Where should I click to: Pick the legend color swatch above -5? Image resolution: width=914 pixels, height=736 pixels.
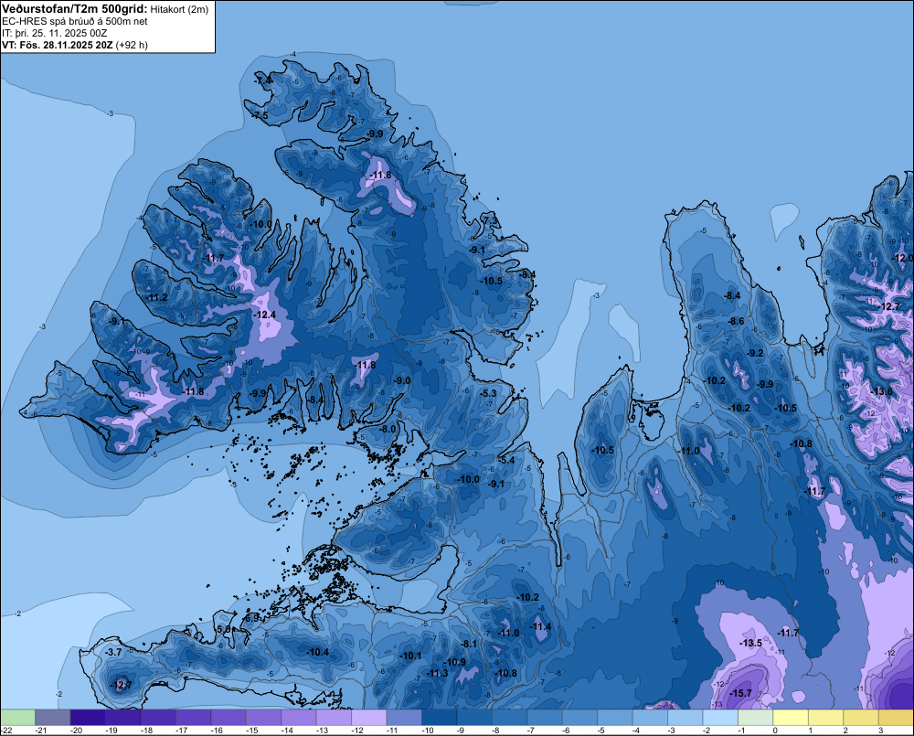click(615, 718)
